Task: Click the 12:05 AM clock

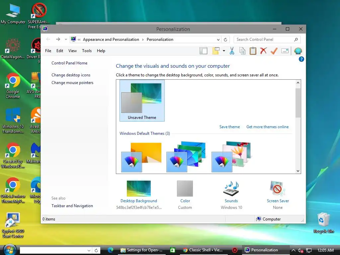Action: click(325, 250)
